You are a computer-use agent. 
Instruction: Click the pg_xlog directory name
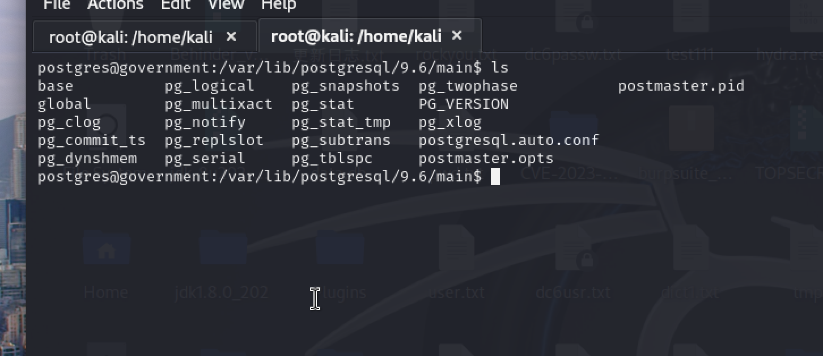point(450,122)
